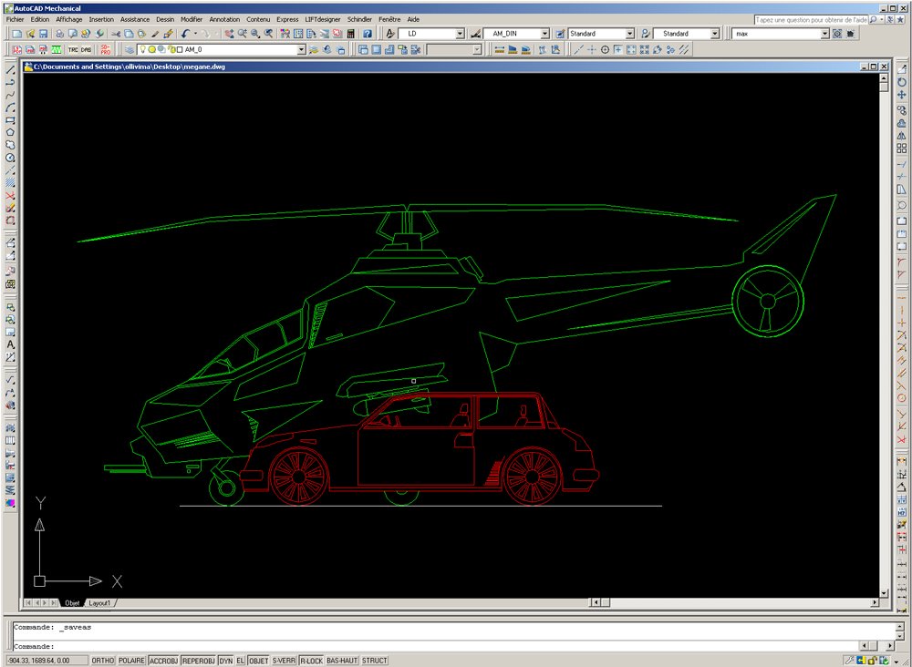Select the Text (A) tool

tap(10, 344)
